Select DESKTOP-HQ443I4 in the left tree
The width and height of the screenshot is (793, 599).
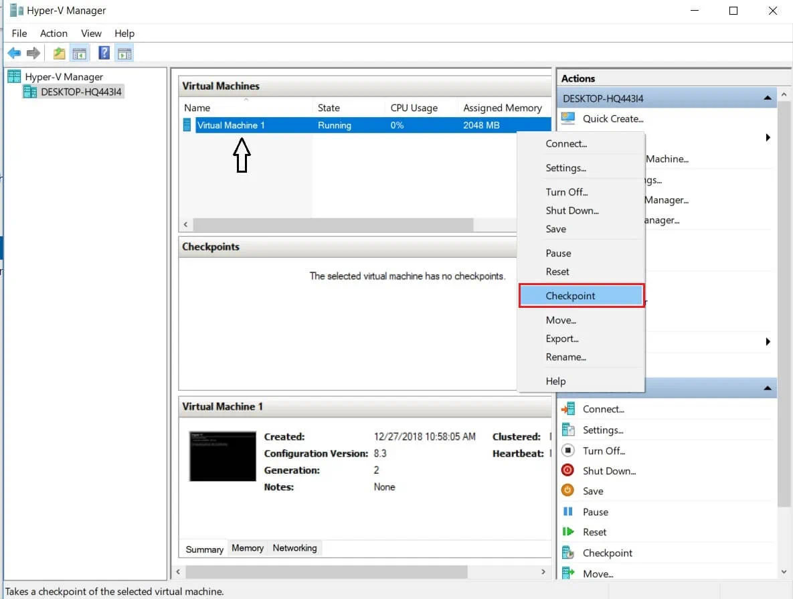(x=81, y=92)
